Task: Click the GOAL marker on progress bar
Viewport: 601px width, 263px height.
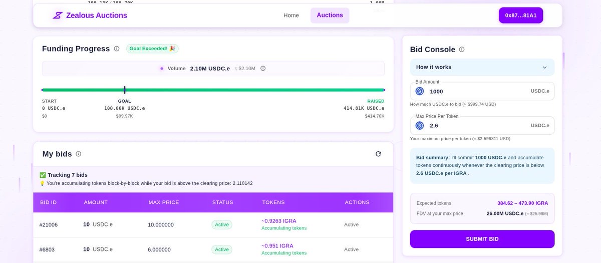Action: (125, 90)
